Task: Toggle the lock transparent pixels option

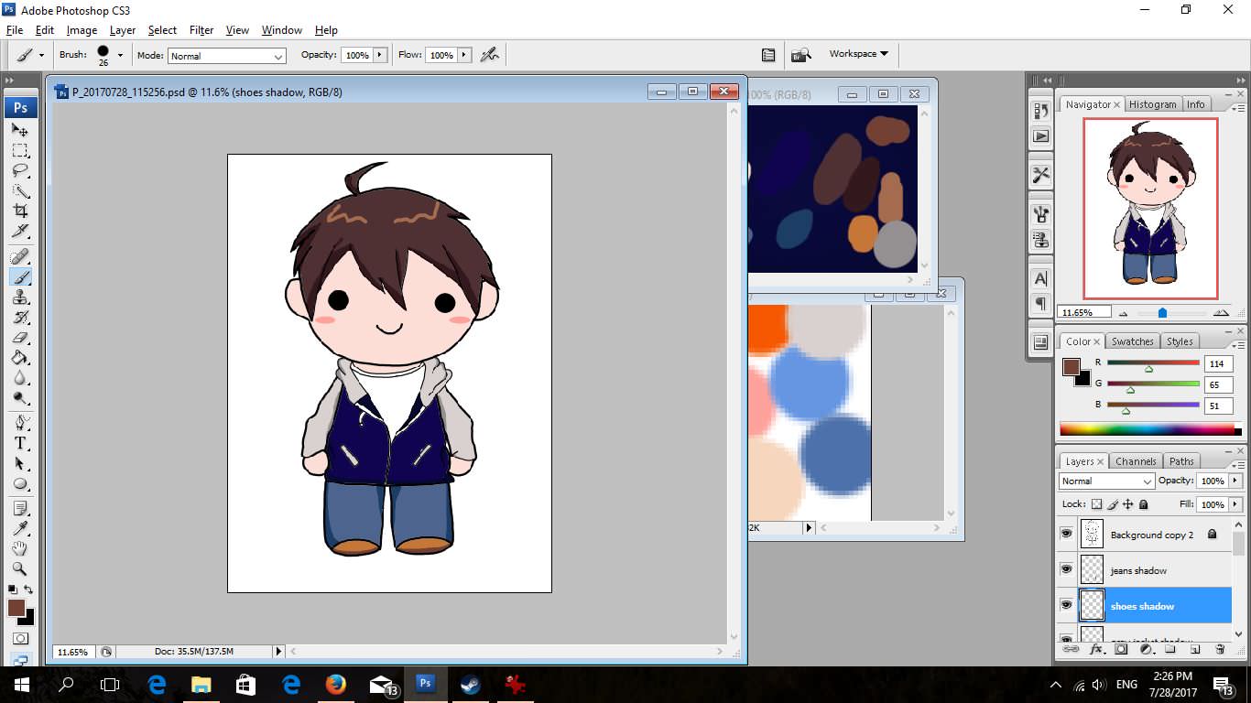Action: pos(1096,504)
